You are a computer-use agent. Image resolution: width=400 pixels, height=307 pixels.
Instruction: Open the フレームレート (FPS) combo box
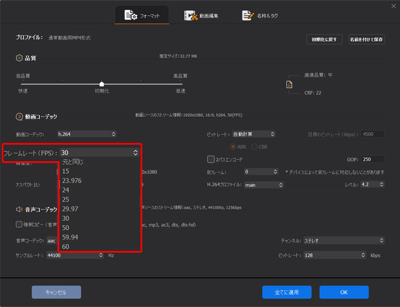[99, 153]
